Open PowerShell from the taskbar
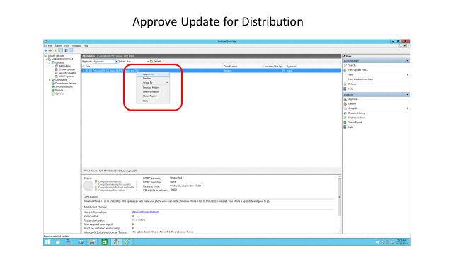Image resolution: width=453 pixels, height=255 pixels. 81,242
